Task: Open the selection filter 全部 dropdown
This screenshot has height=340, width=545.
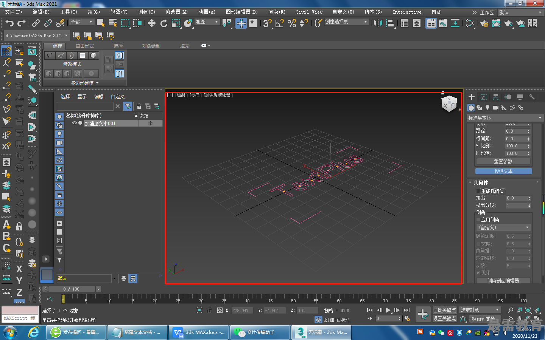Action: click(81, 22)
